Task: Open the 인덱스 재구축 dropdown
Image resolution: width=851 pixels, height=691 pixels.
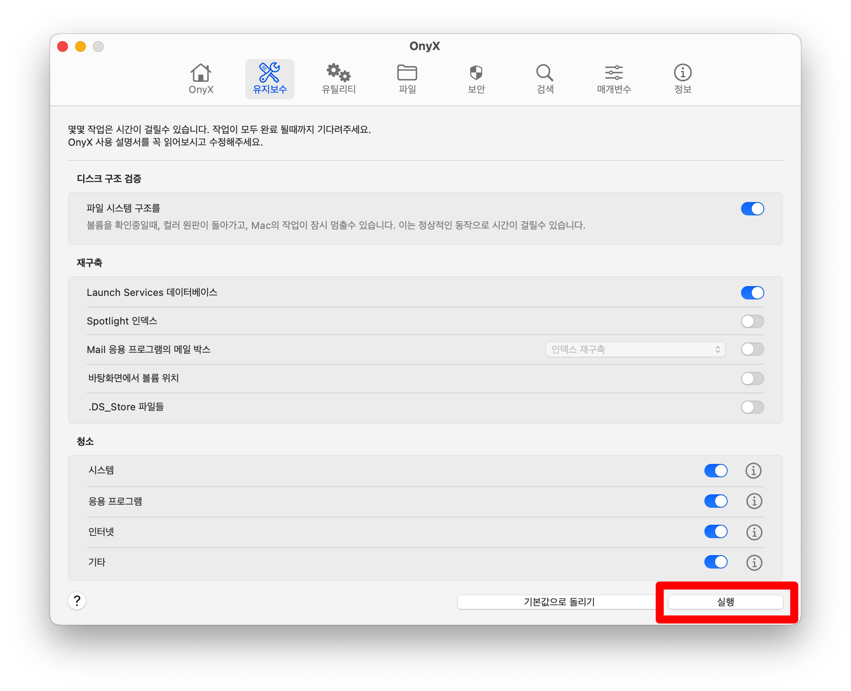Action: (x=635, y=350)
